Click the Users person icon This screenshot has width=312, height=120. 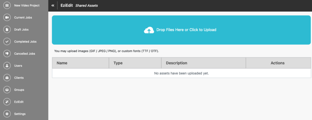tap(7, 66)
